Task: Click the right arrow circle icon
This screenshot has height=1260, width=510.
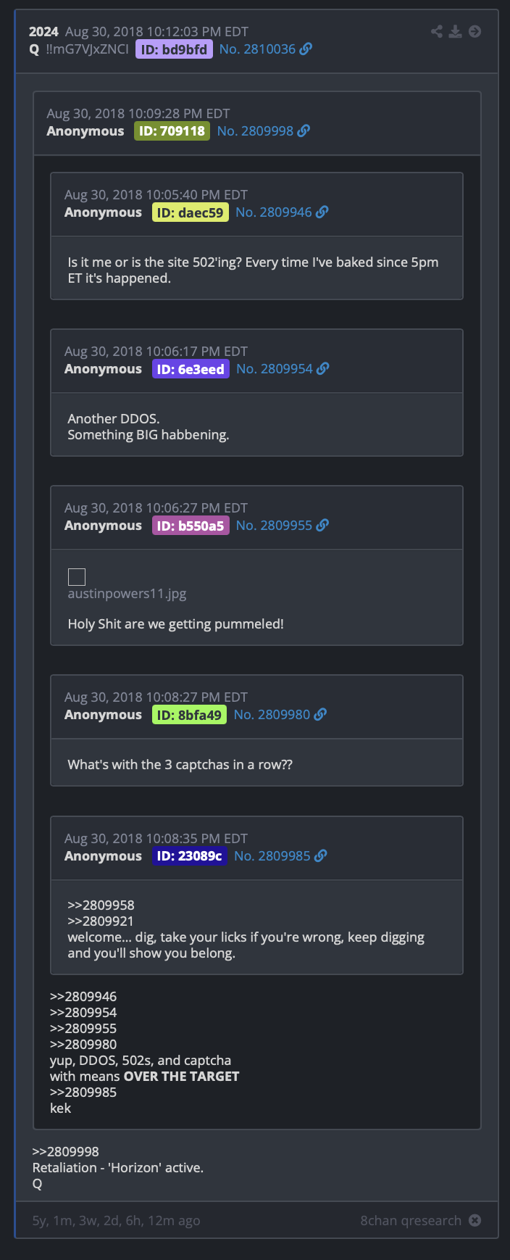Action: click(475, 31)
